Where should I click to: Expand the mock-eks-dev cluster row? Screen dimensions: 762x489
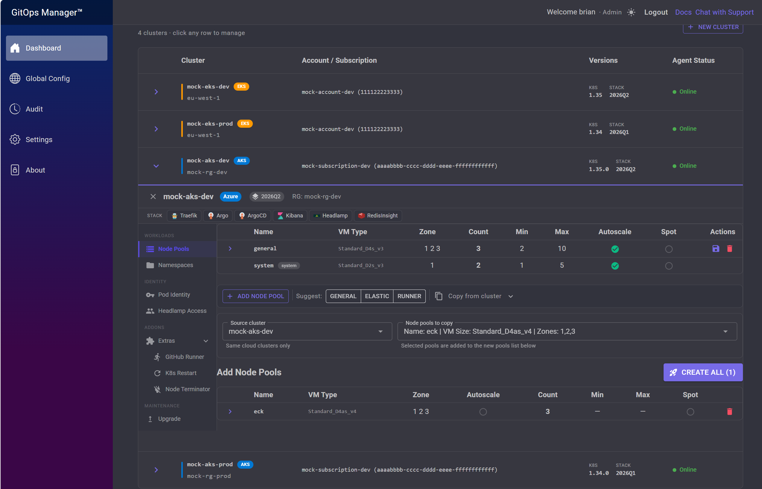point(156,92)
